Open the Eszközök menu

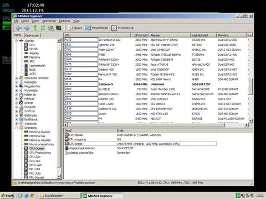[x=64, y=21]
